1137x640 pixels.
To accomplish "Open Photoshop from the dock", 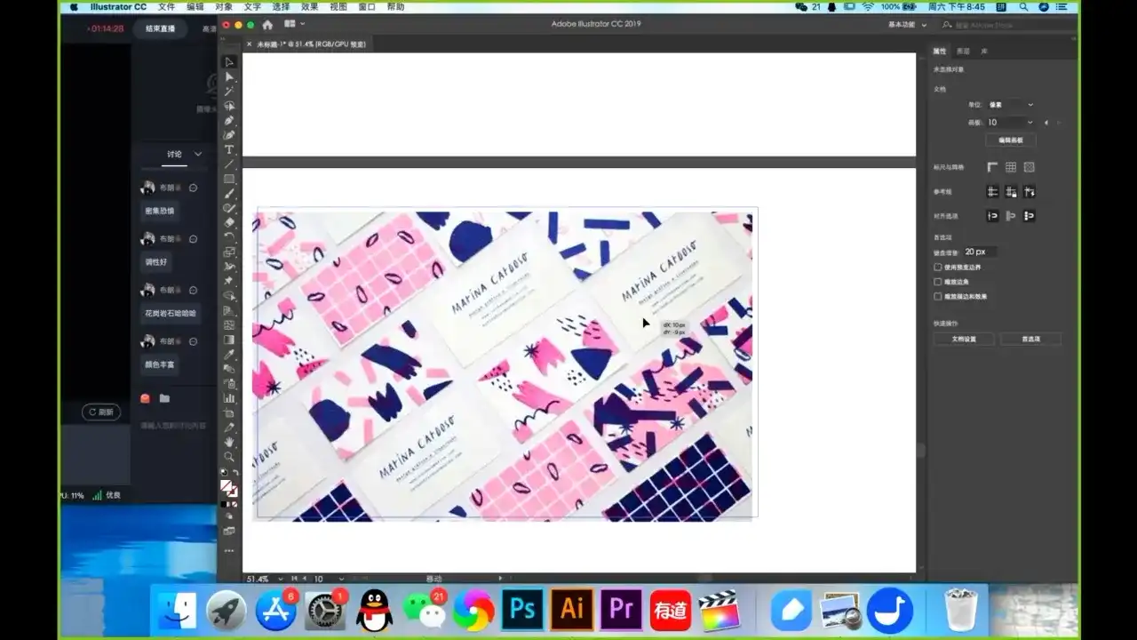I will click(x=523, y=609).
